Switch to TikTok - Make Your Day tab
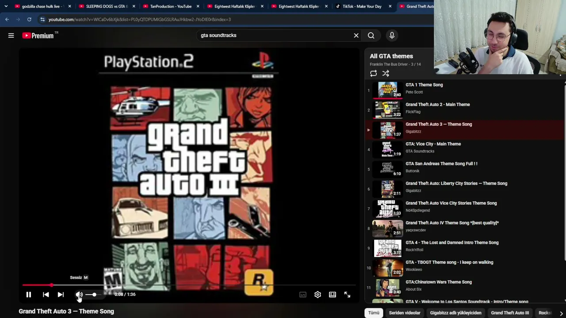The height and width of the screenshot is (318, 566). (x=362, y=6)
